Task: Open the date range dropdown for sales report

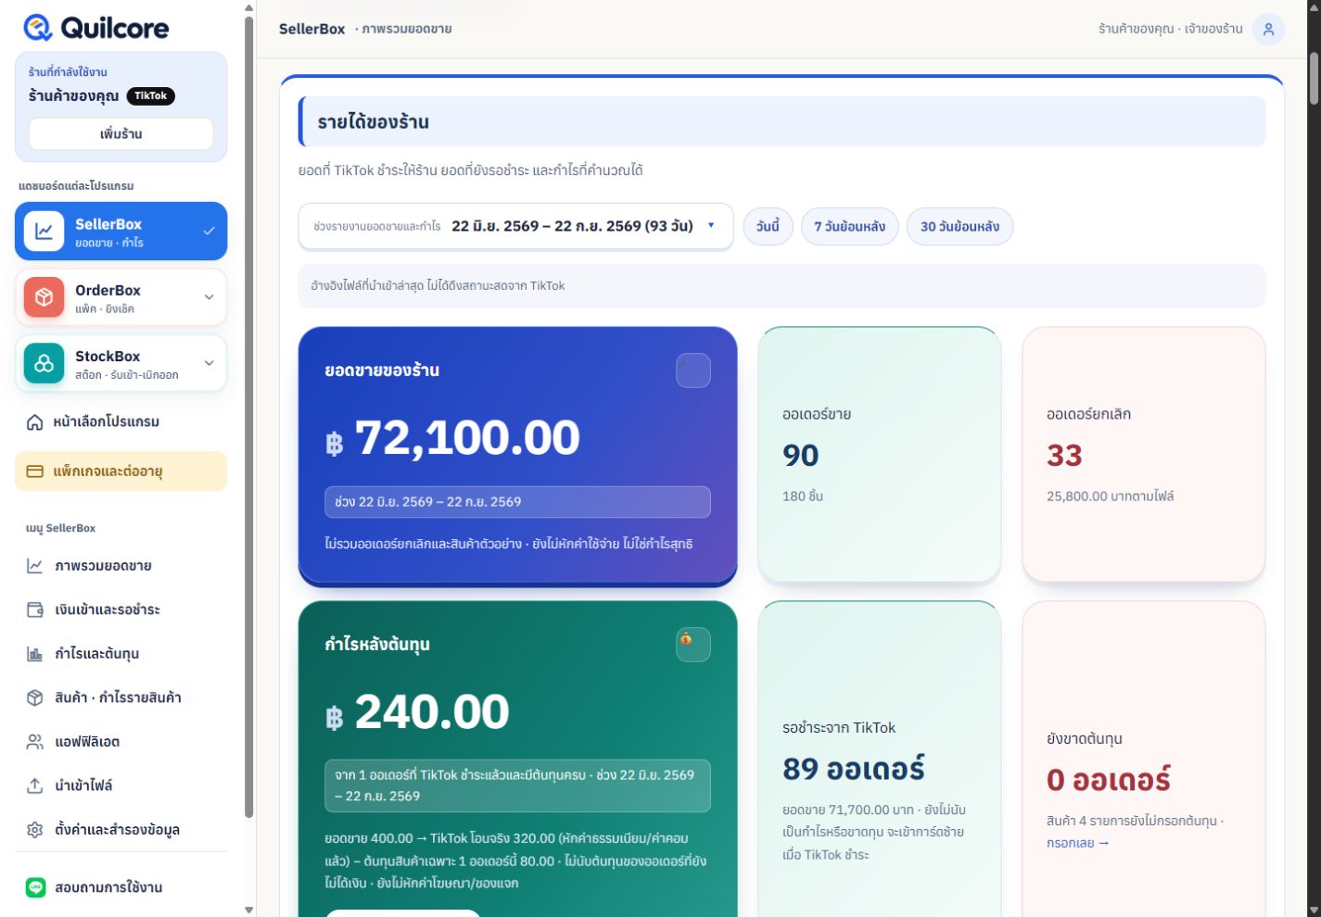Action: [x=515, y=226]
